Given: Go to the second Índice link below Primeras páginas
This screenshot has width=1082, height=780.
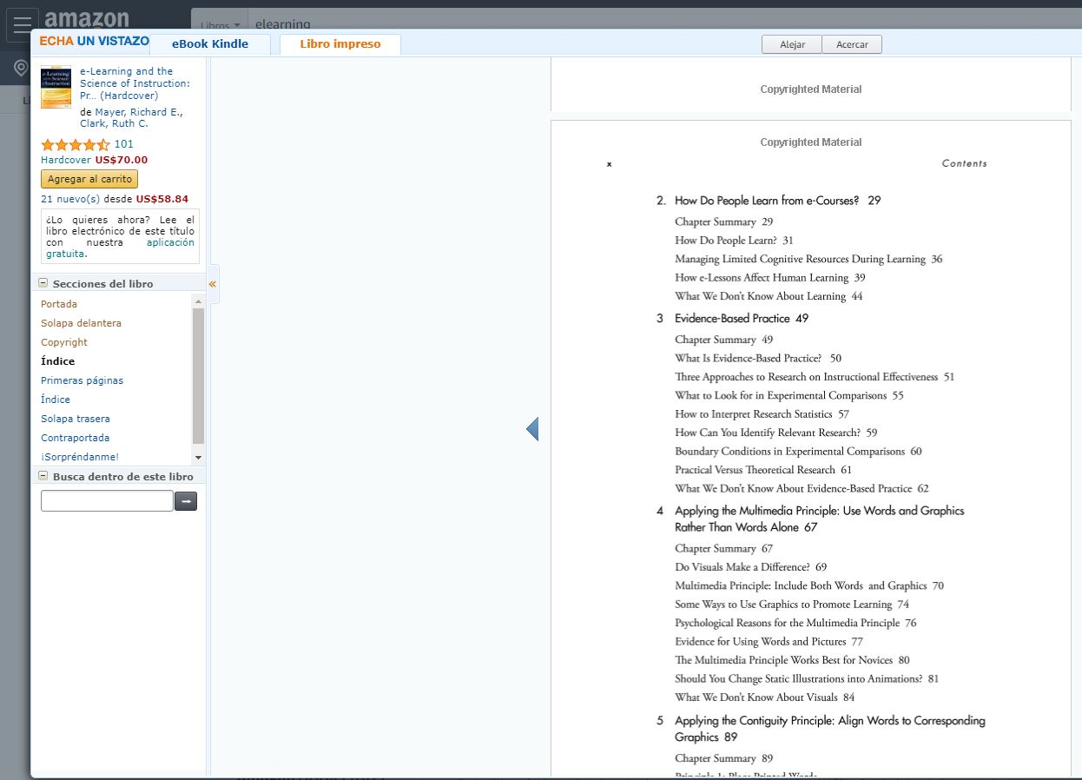Looking at the screenshot, I should click(x=56, y=400).
